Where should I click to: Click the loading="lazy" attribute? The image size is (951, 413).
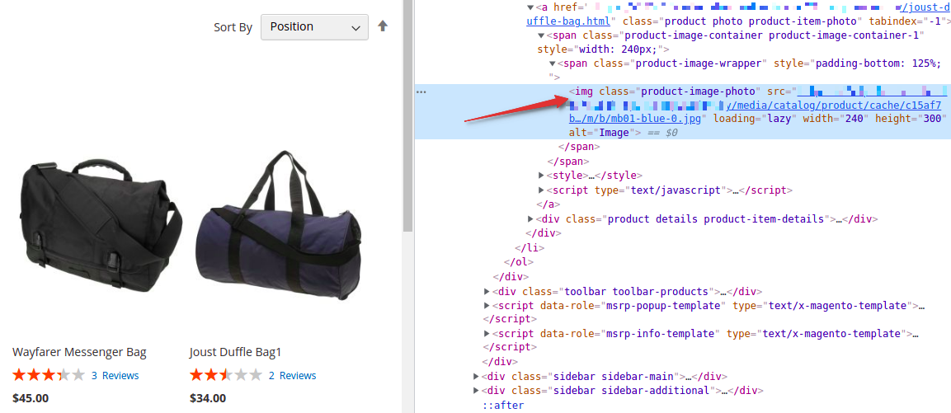click(x=753, y=118)
